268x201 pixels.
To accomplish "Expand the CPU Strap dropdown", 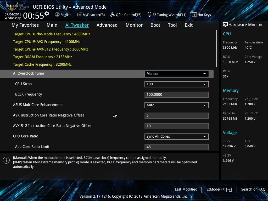I will coord(177,84).
